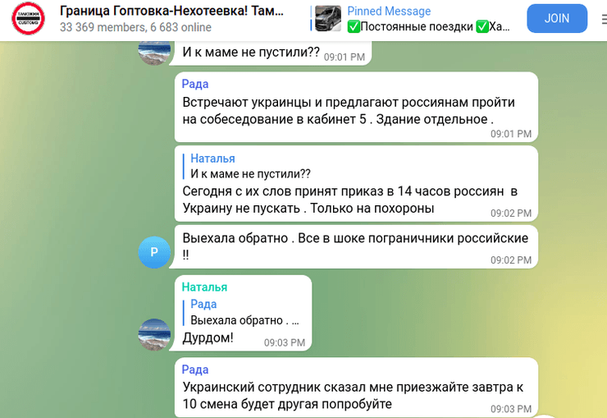
Task: Click message 'Выехала обратно . Все в шоке'
Action: pyautogui.click(x=355, y=246)
